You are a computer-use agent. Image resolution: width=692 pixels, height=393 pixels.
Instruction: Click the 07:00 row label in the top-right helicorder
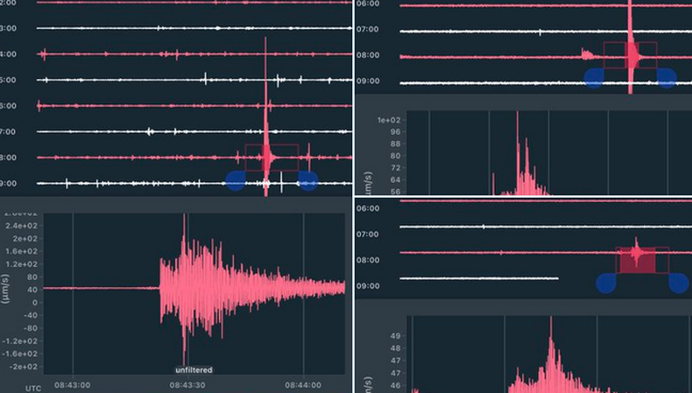click(x=368, y=30)
